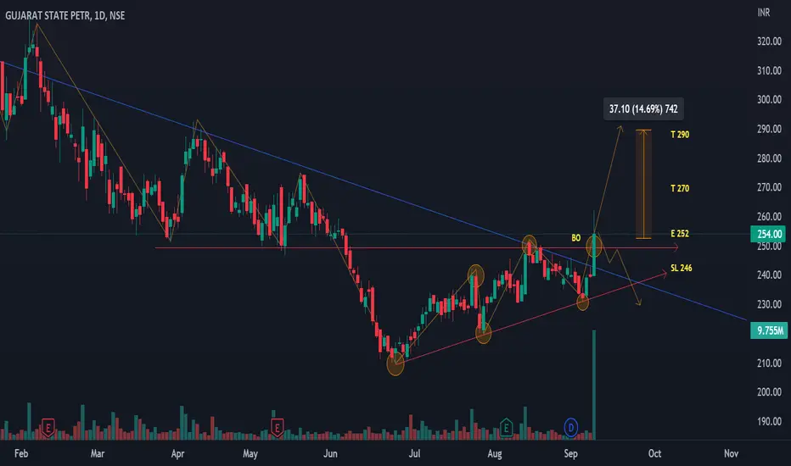Click the tall green September volume bar
The image size is (791, 466).
click(594, 385)
